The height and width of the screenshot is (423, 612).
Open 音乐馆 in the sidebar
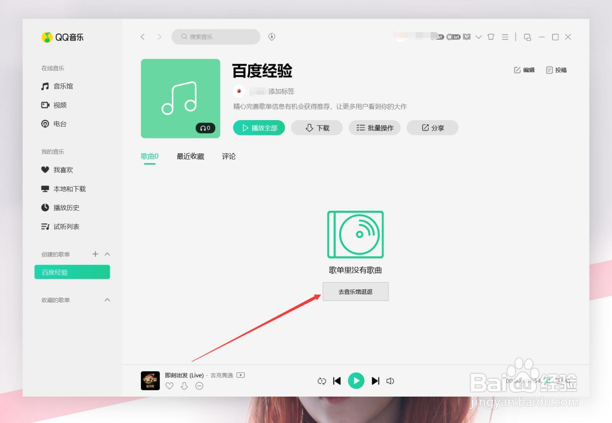point(57,86)
